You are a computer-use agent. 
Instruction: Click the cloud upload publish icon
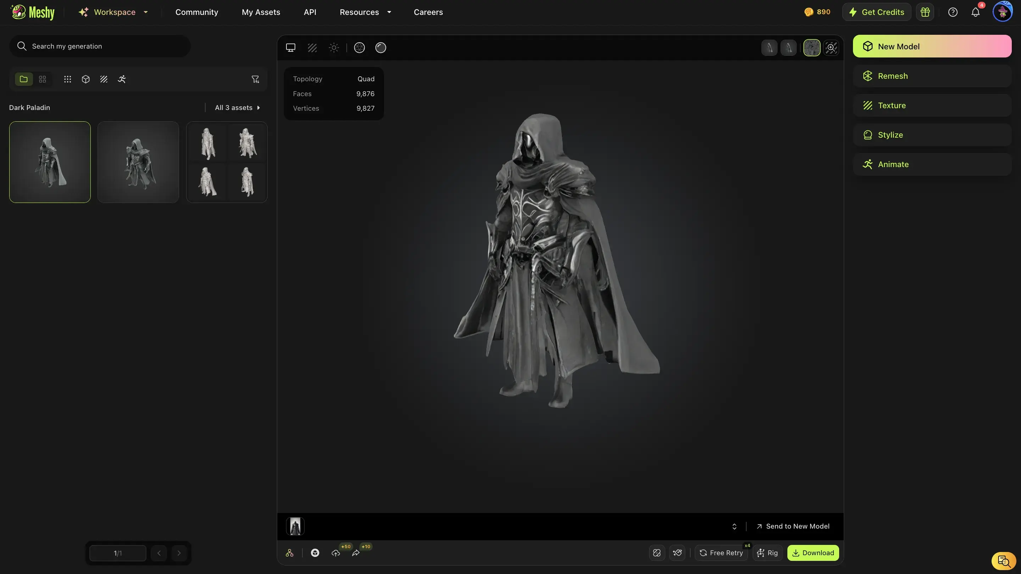point(336,553)
